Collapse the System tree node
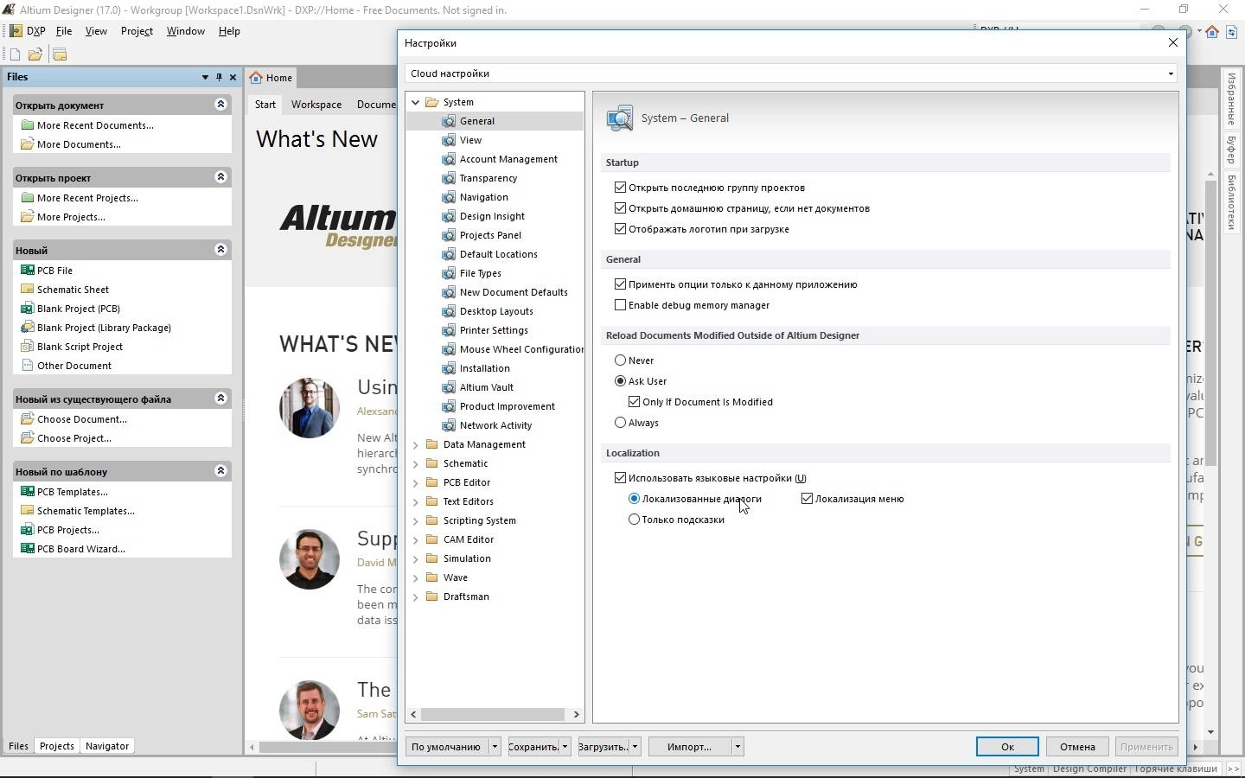The height and width of the screenshot is (778, 1245). [x=416, y=102]
